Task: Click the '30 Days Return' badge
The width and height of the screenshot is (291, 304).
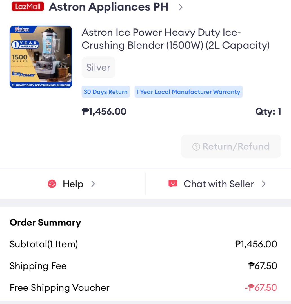Action: click(x=105, y=92)
